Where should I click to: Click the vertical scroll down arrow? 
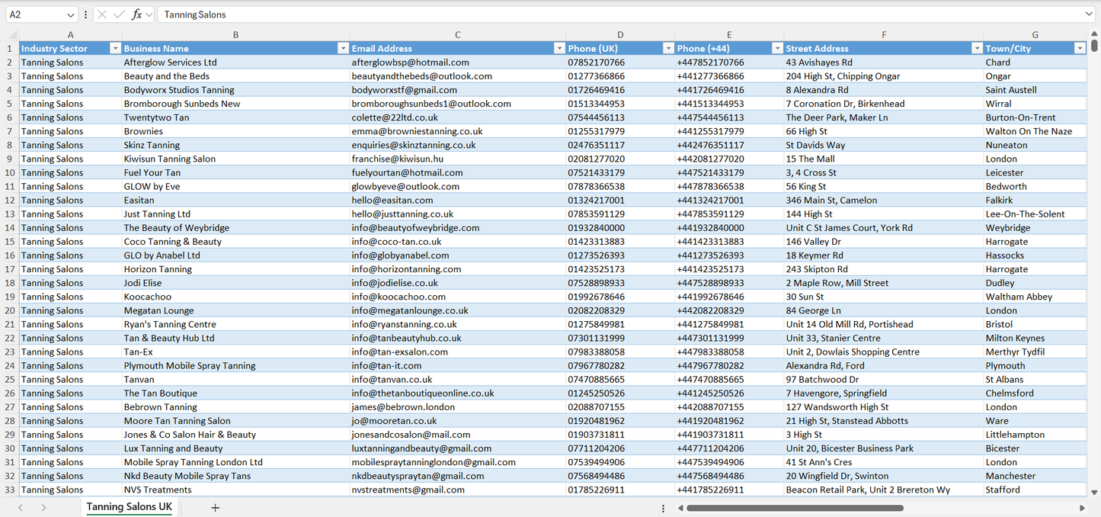tap(1095, 493)
